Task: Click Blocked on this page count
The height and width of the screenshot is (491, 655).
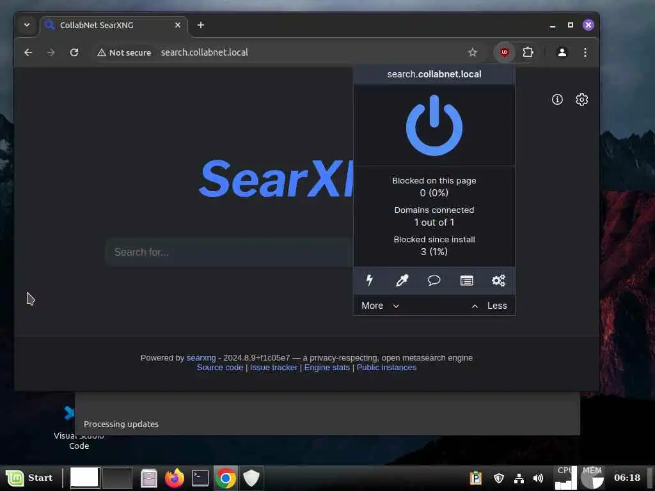Action: point(434,187)
